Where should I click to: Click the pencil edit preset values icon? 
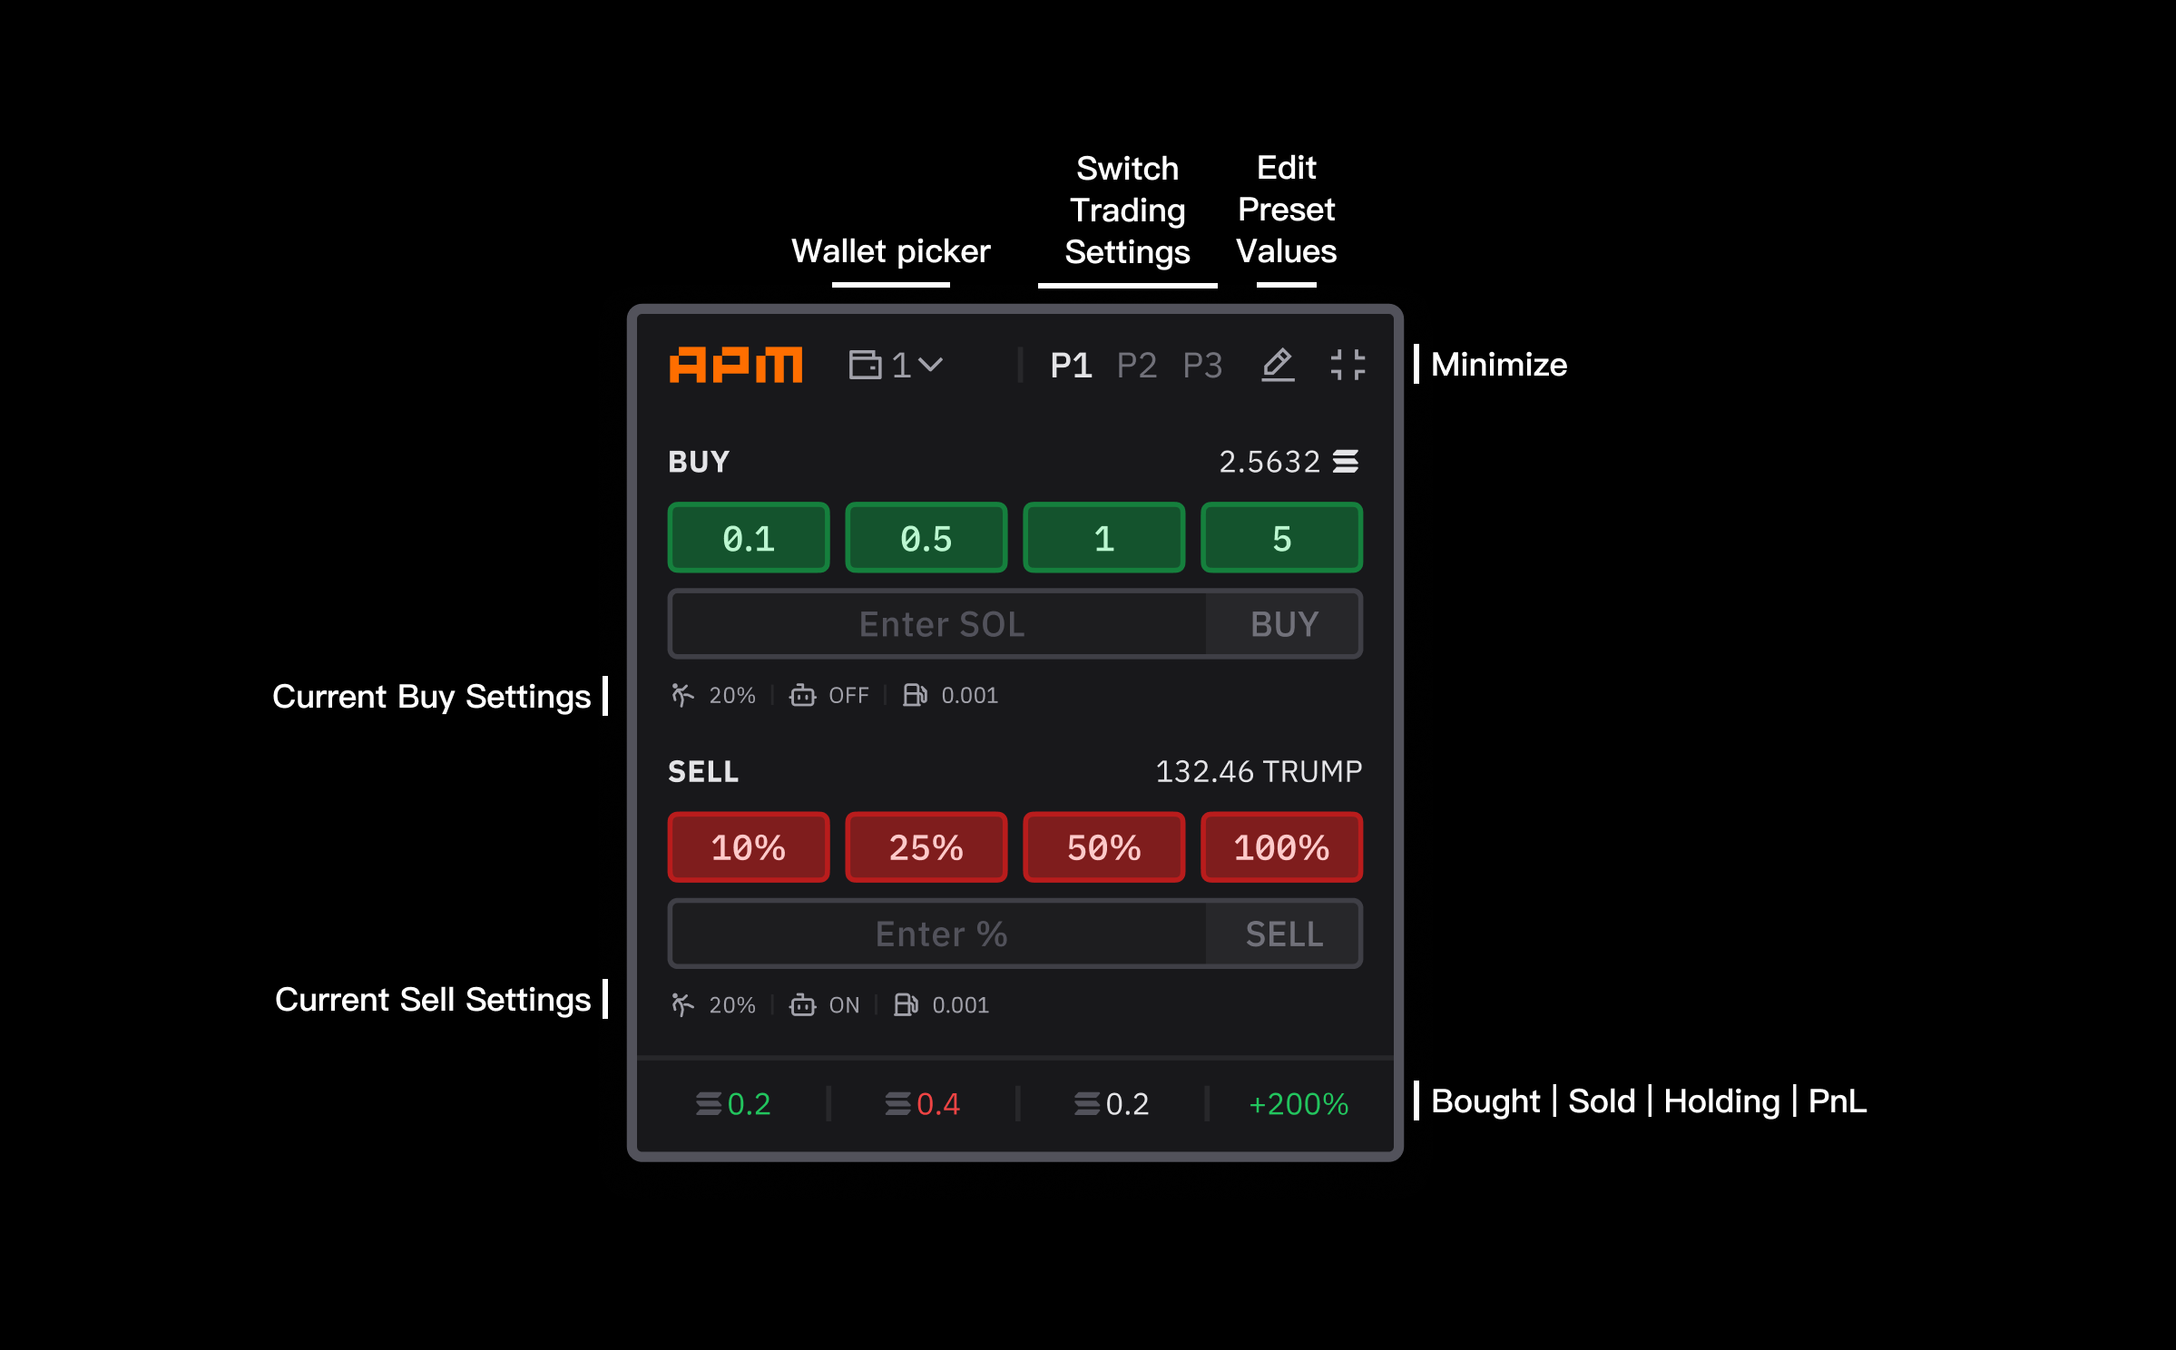tap(1278, 365)
